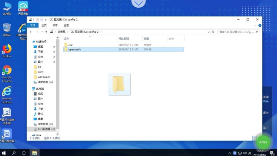Open the notification center icon
The image size is (277, 156).
click(271, 153)
